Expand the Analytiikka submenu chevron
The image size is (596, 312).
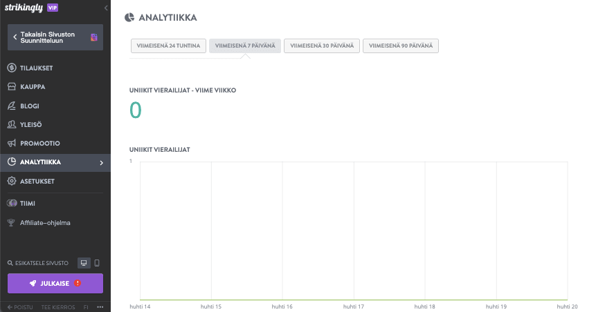point(102,163)
